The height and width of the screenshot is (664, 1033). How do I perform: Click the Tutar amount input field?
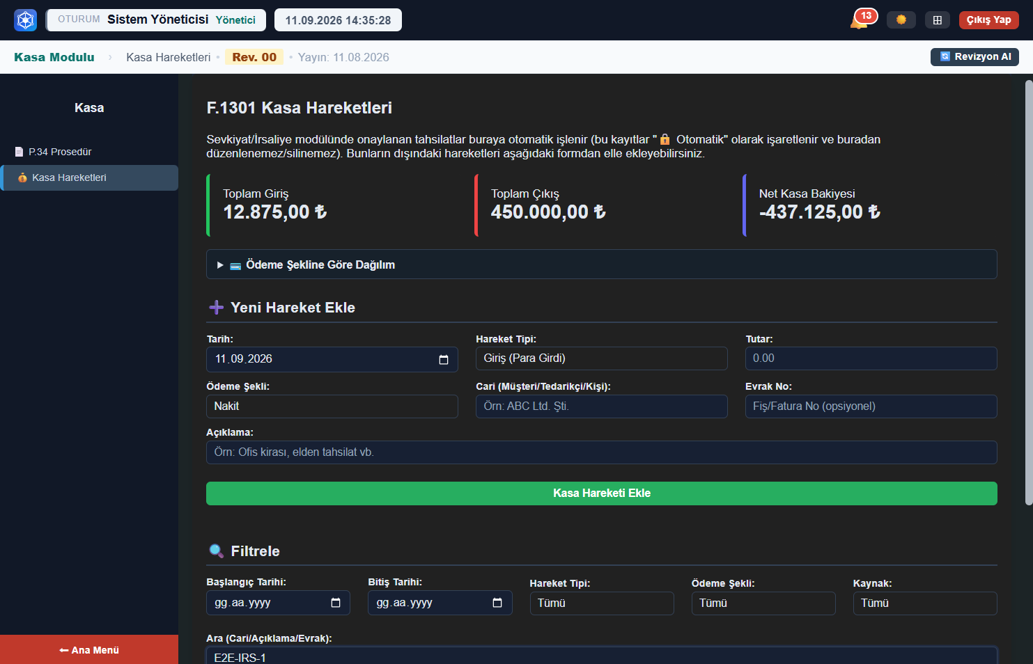(x=871, y=358)
